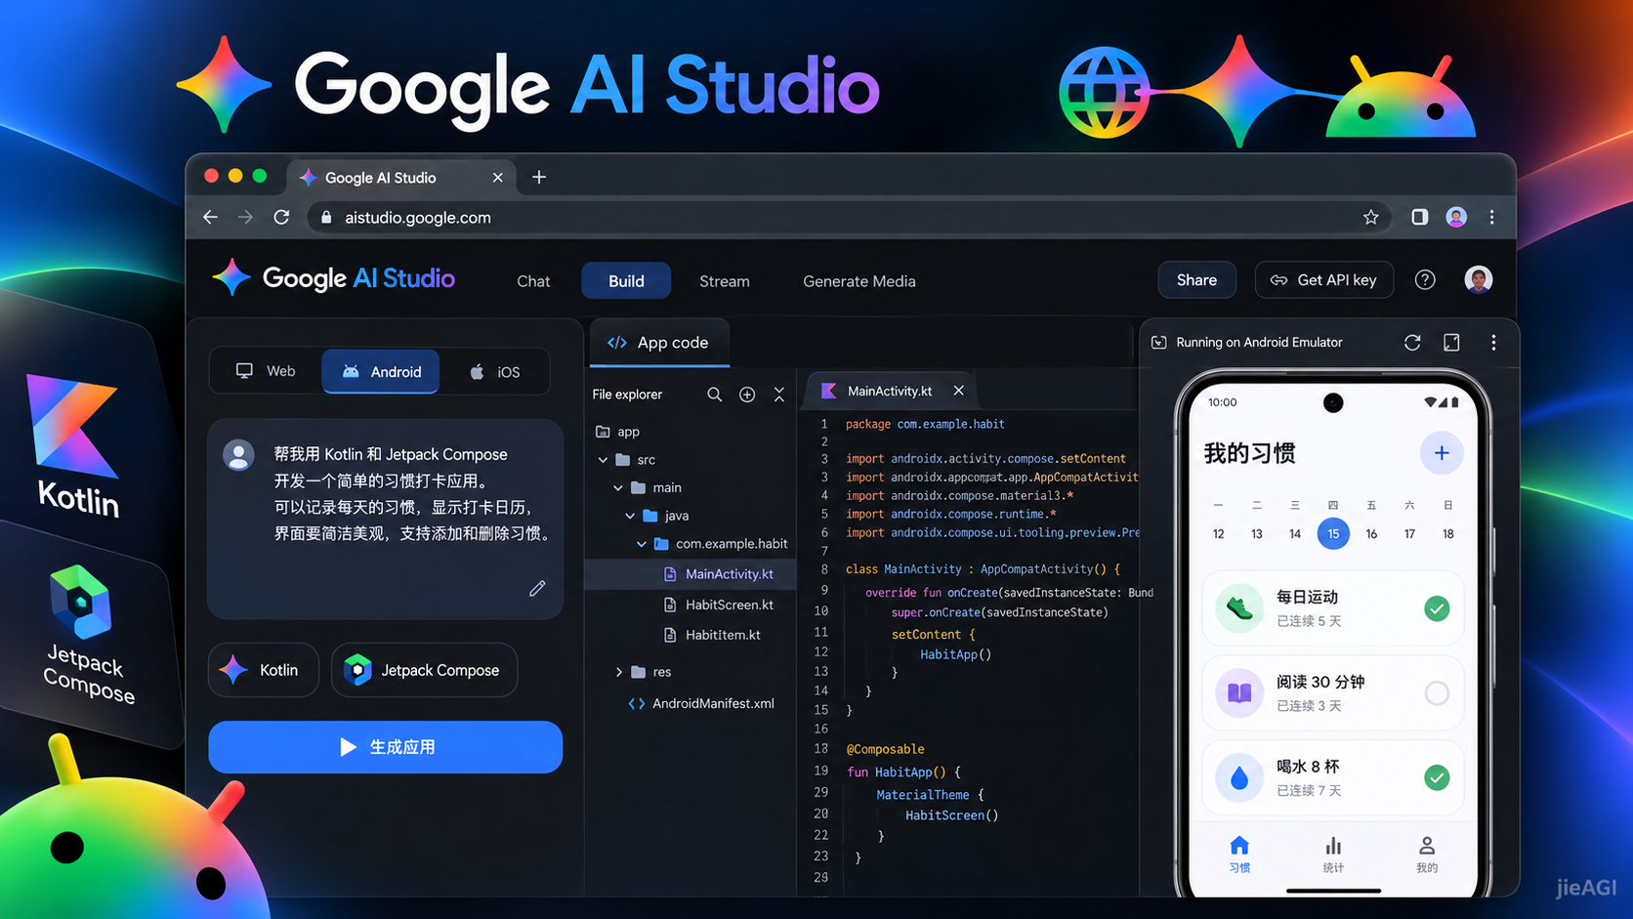Uncheck the 喝水 8 杯 habit checkmark
This screenshot has width=1633, height=919.
point(1437,778)
